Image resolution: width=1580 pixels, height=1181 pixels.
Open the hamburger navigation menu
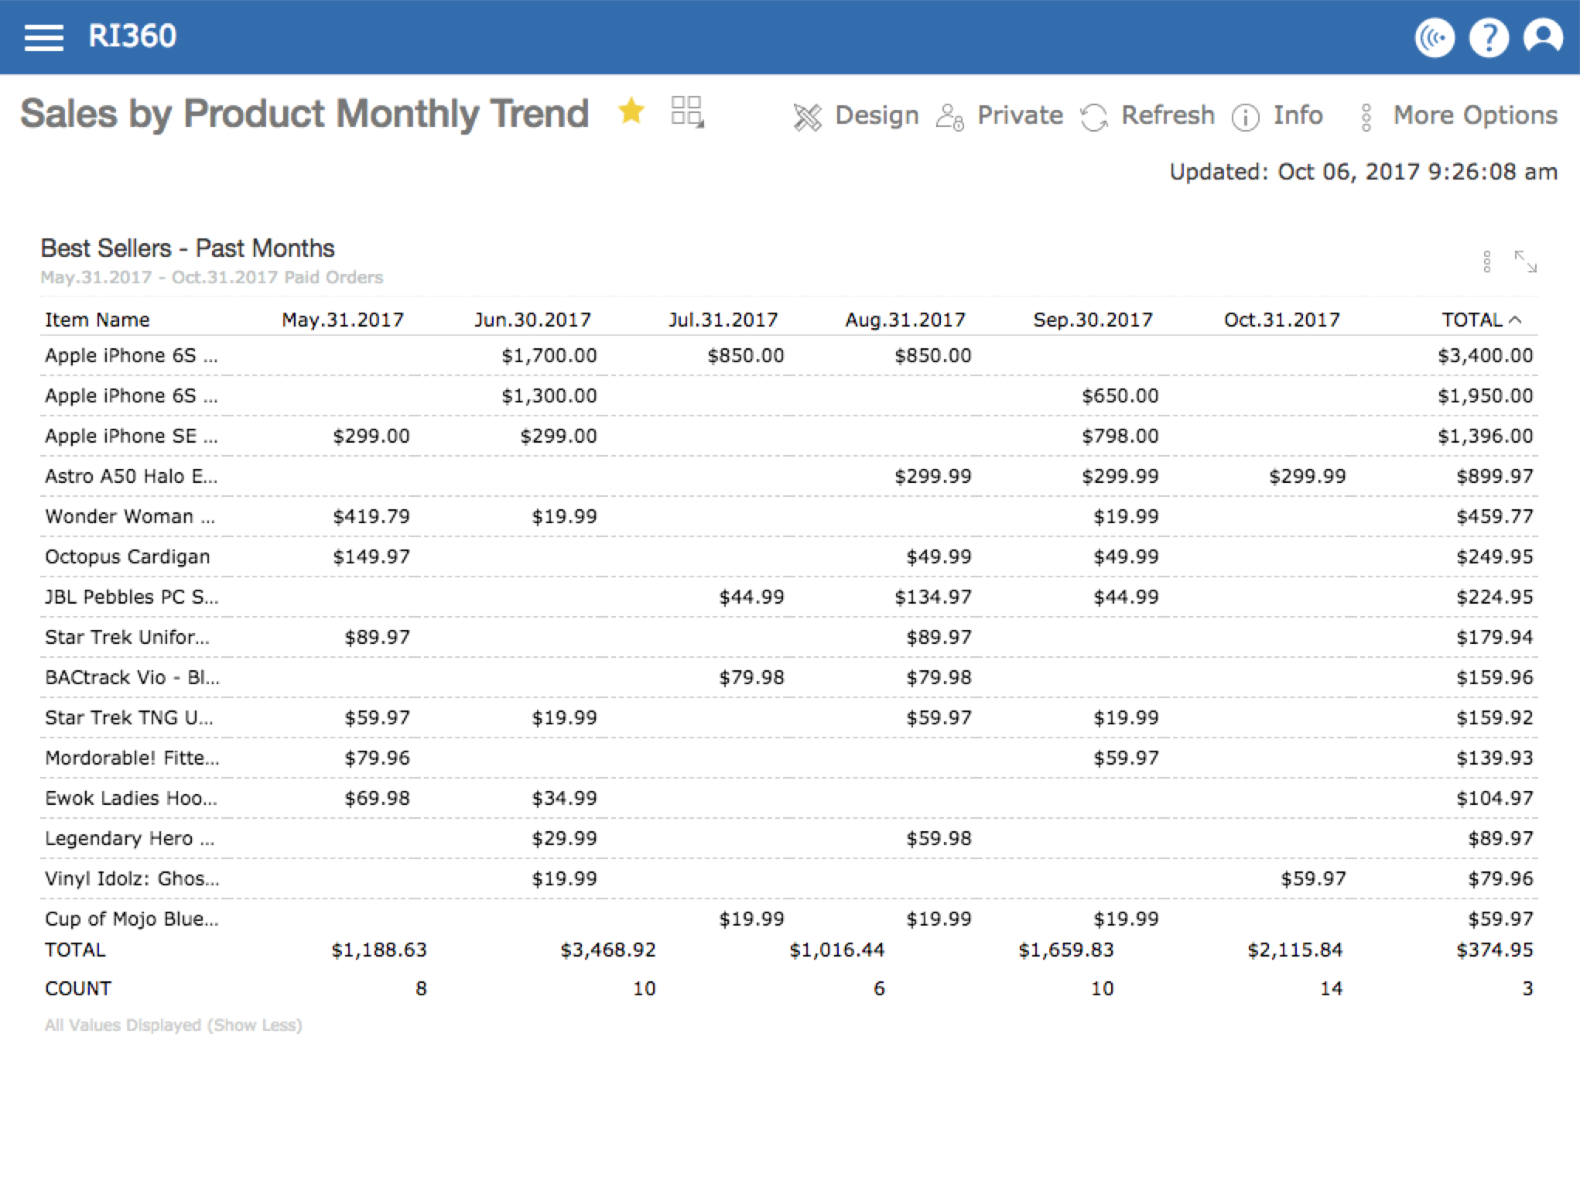pyautogui.click(x=43, y=37)
